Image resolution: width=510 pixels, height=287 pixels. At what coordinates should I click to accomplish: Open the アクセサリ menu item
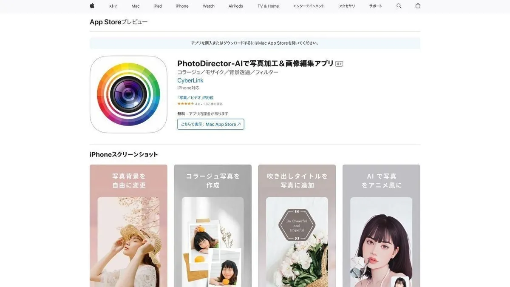coord(347,6)
